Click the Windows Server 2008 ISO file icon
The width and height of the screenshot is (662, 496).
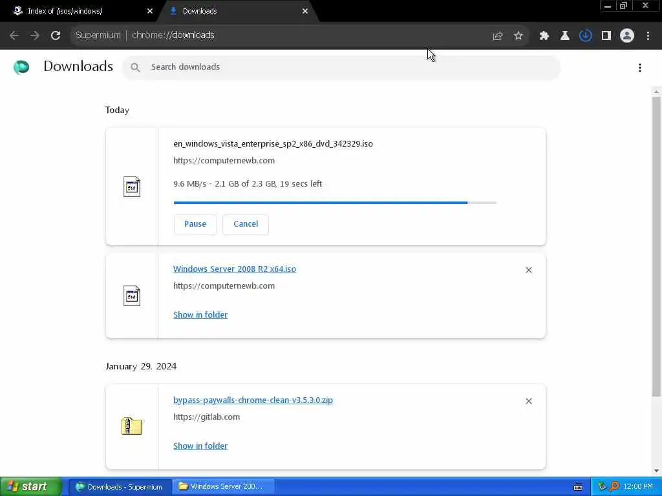pyautogui.click(x=132, y=296)
